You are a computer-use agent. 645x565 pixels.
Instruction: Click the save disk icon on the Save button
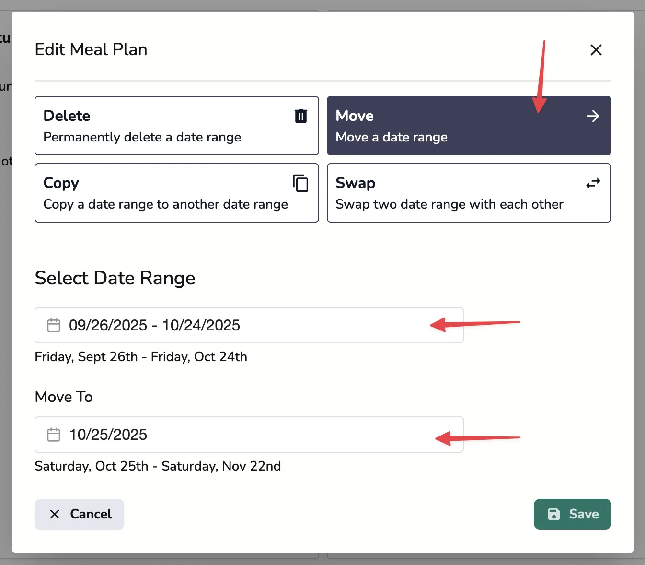point(554,514)
